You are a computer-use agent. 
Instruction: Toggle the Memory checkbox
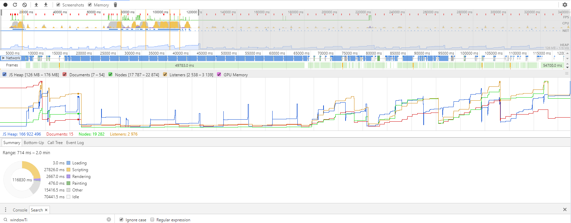(x=90, y=5)
